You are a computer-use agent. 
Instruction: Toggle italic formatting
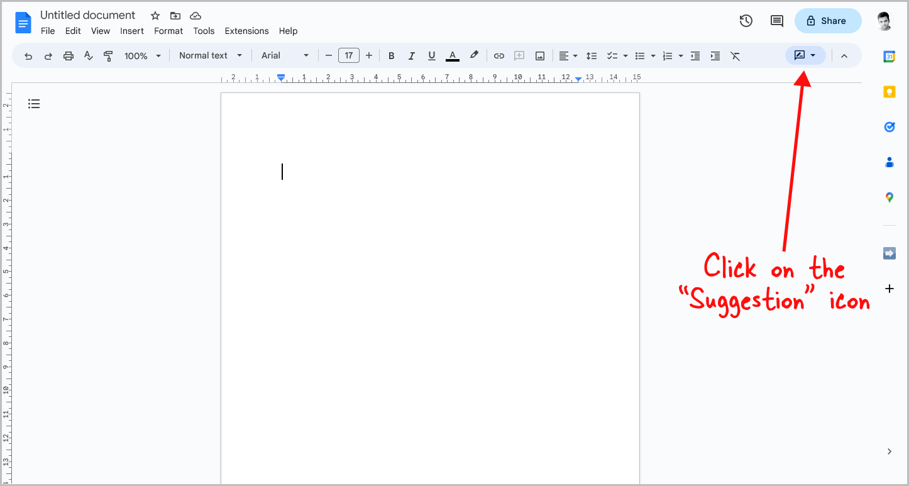point(411,55)
